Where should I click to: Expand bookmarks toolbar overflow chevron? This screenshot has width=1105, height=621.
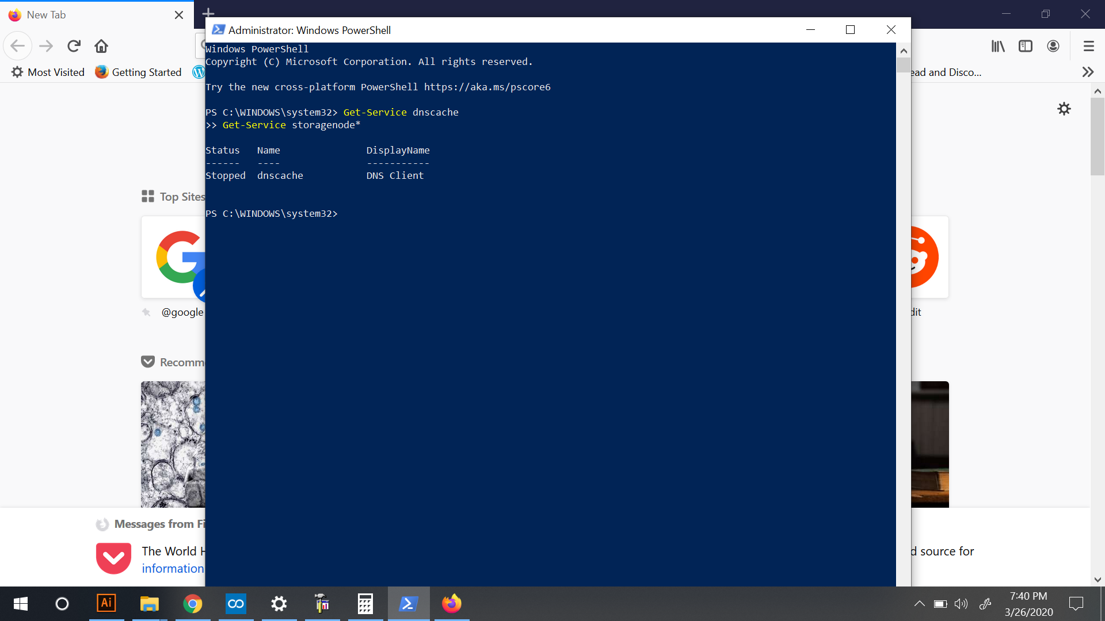pos(1087,72)
